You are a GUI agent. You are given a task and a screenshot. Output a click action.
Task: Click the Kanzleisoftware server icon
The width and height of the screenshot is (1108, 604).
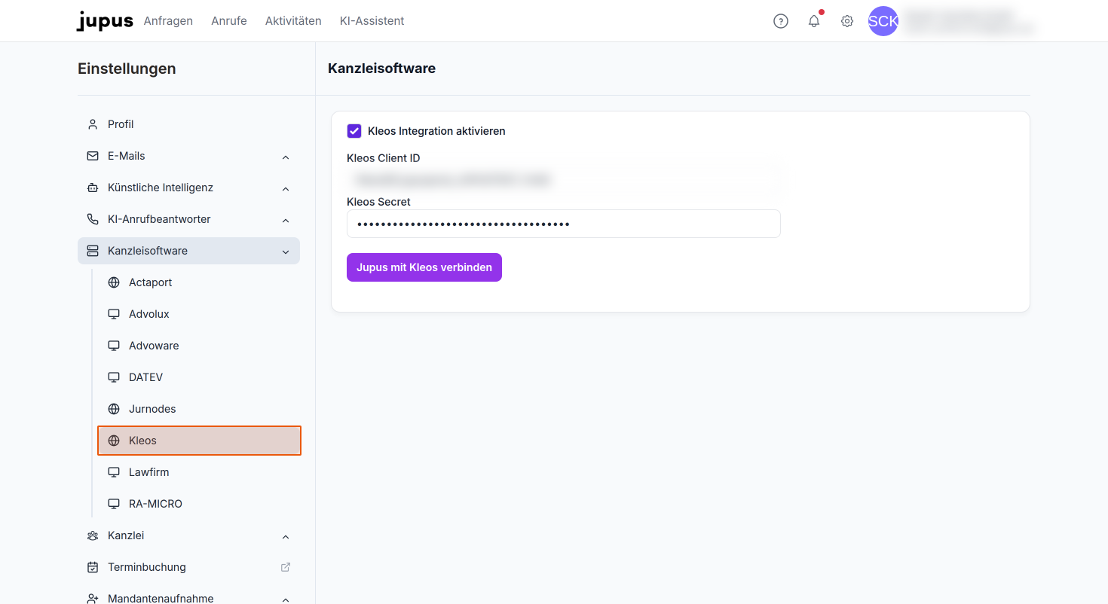(93, 251)
